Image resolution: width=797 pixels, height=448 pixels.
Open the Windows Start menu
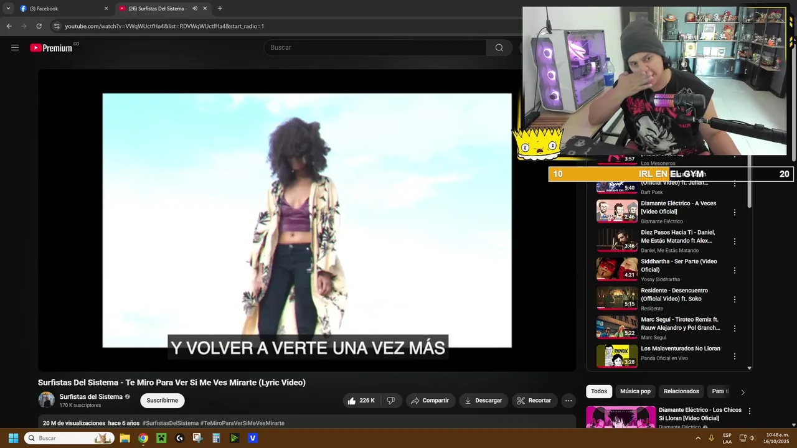pyautogui.click(x=13, y=438)
